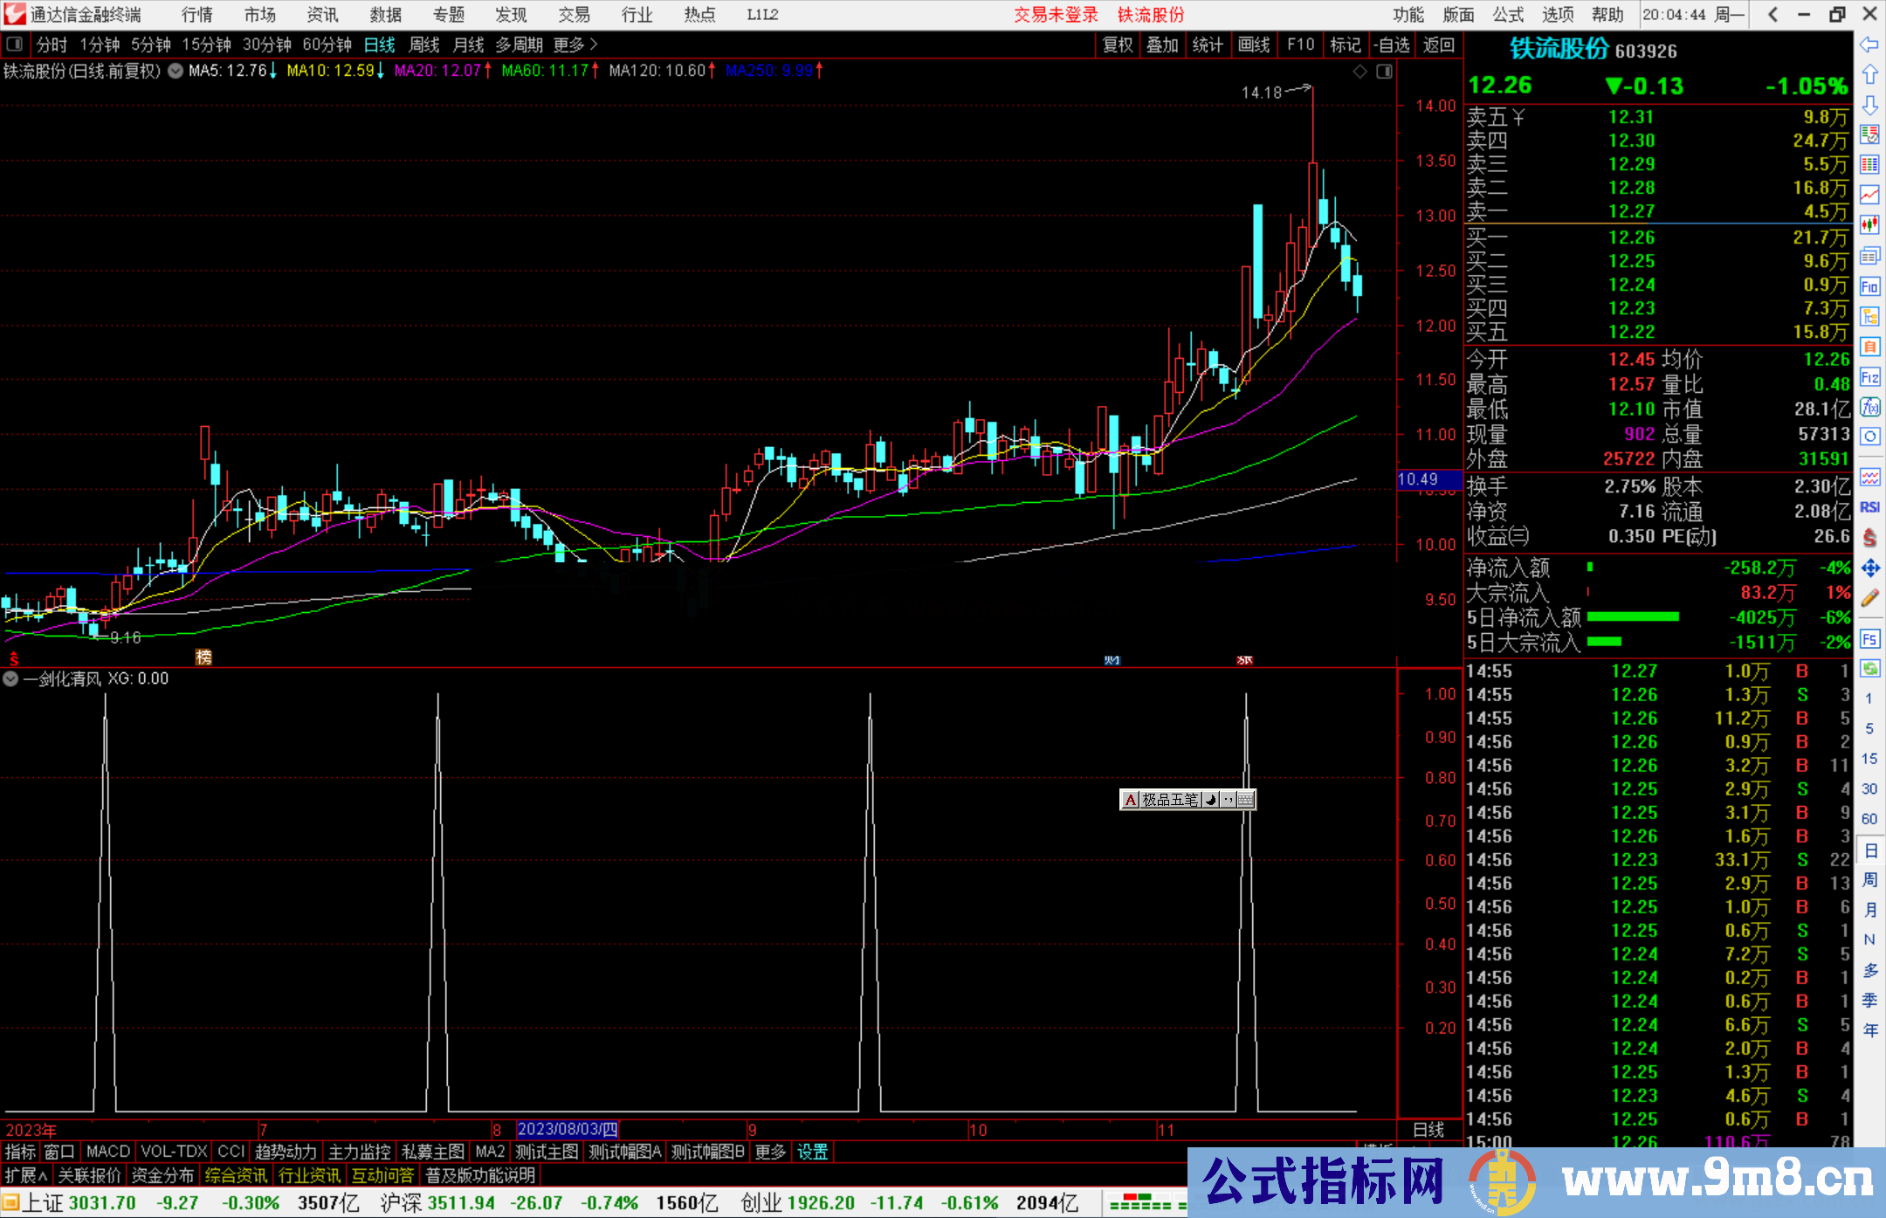The height and width of the screenshot is (1218, 1886).
Task: Click the f(x) formula sidebar icon
Action: (x=1869, y=407)
